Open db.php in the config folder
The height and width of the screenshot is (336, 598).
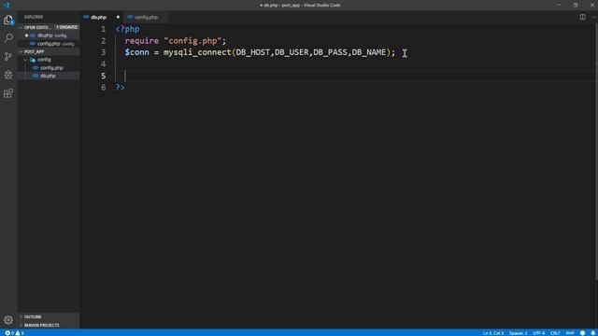coord(48,76)
